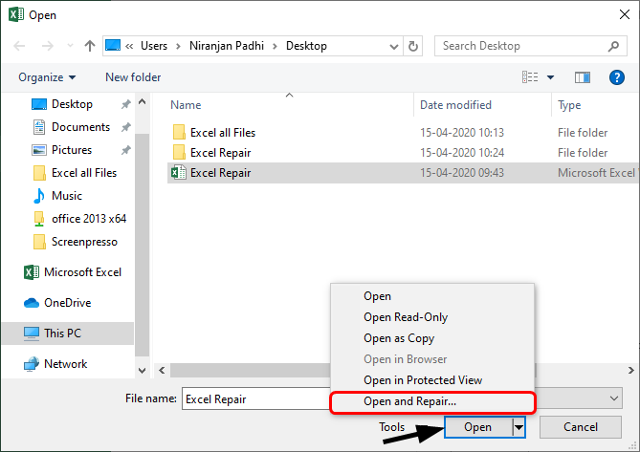The height and width of the screenshot is (452, 640).
Task: Expand the file type filter dropdown
Action: pyautogui.click(x=614, y=398)
